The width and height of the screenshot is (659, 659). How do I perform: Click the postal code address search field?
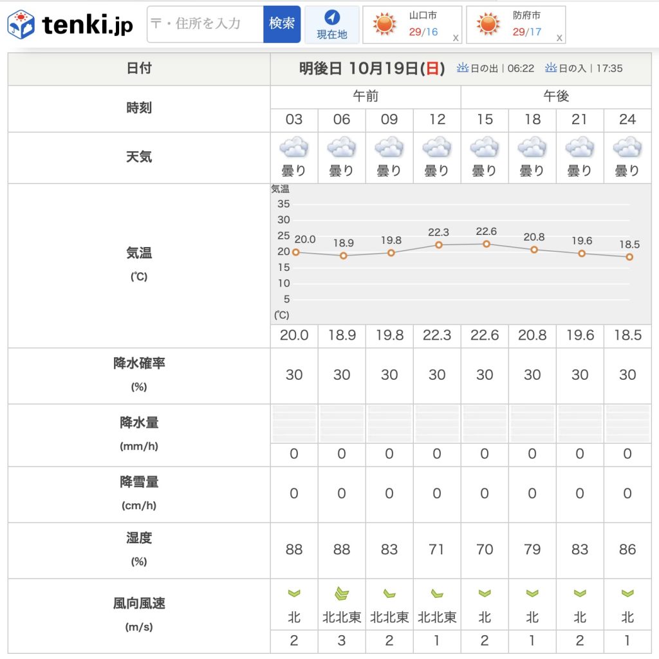(x=205, y=24)
